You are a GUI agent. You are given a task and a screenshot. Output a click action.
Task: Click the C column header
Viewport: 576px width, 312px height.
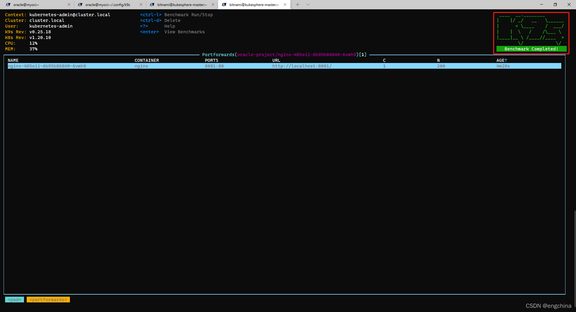(x=384, y=60)
